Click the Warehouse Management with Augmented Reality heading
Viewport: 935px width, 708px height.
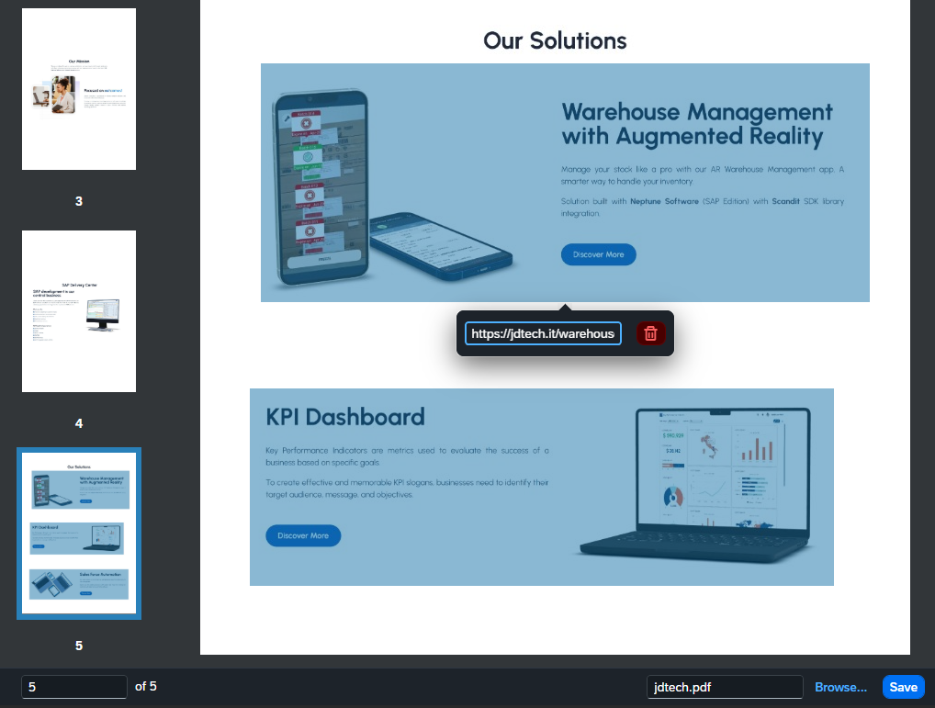[x=697, y=124]
